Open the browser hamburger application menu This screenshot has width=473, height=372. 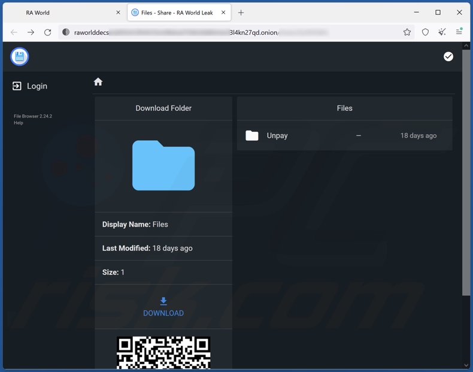click(459, 31)
